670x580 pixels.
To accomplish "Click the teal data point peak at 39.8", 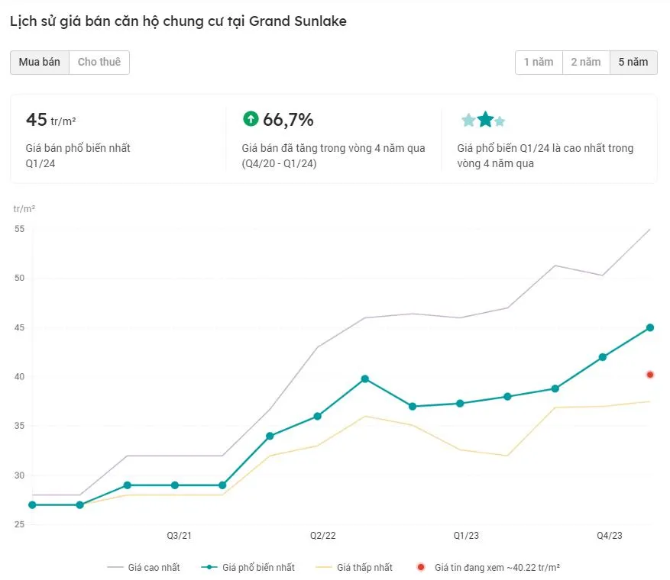I will 365,379.
